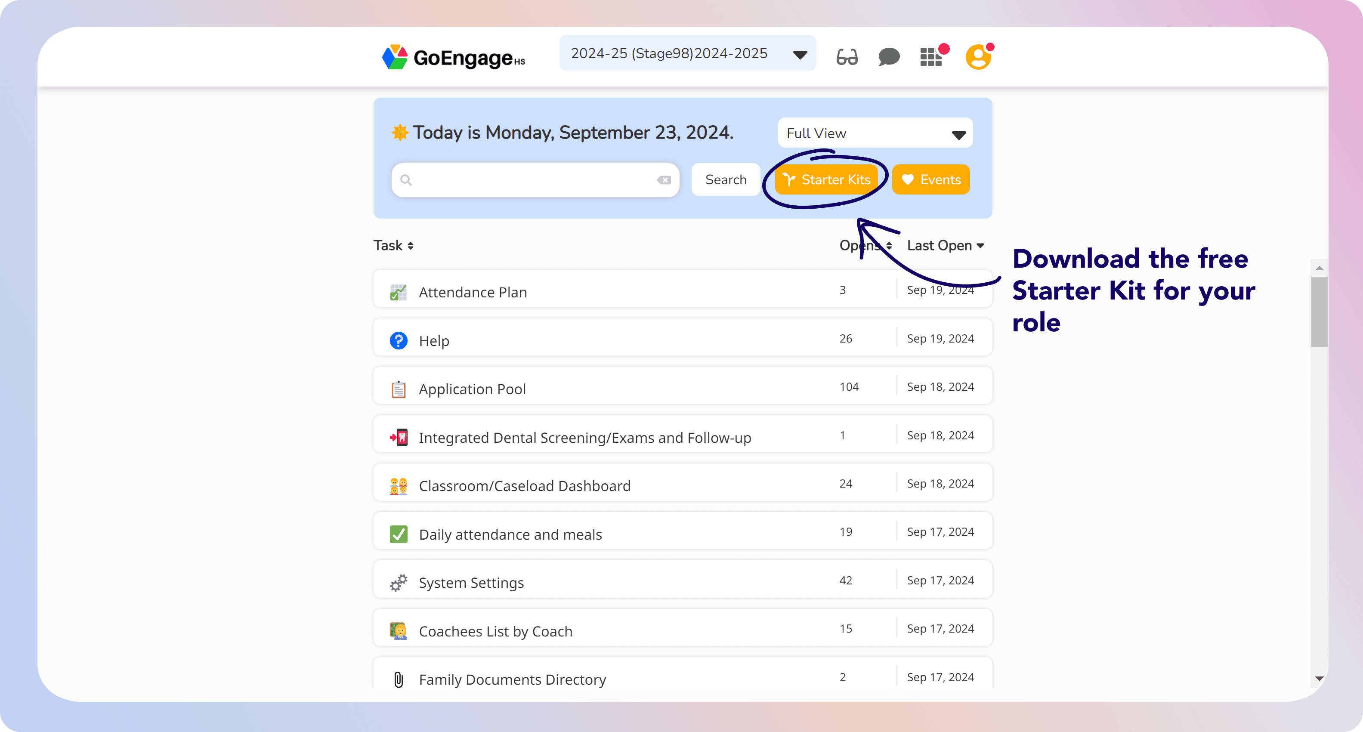The width and height of the screenshot is (1363, 732).
Task: Sort the Task column
Action: pyautogui.click(x=393, y=245)
